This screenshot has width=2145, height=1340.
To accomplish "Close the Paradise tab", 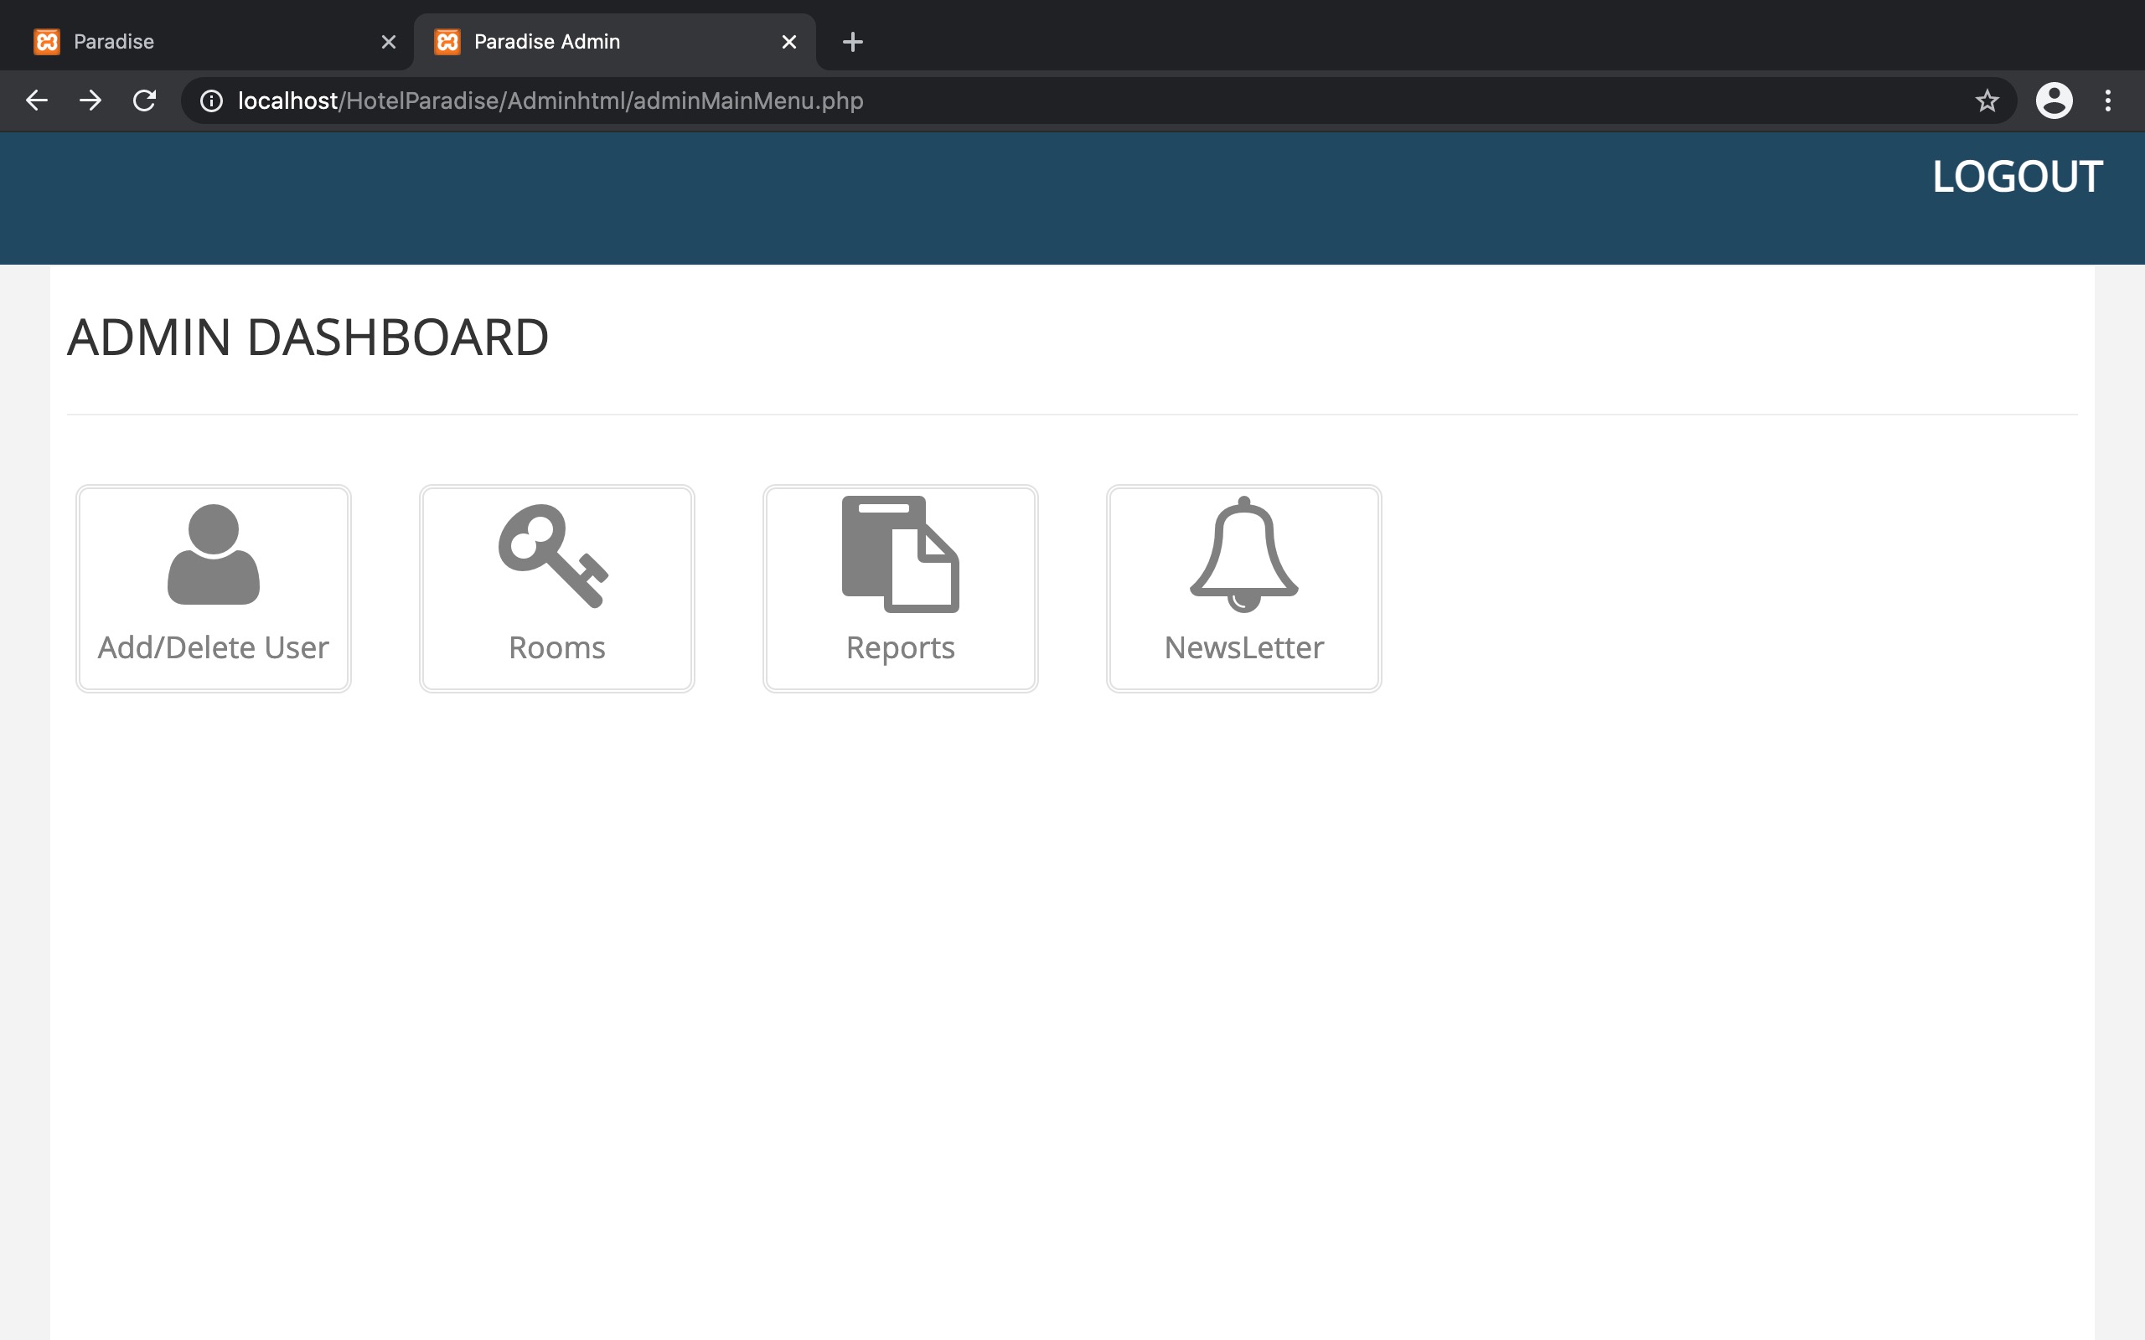I will coord(388,42).
